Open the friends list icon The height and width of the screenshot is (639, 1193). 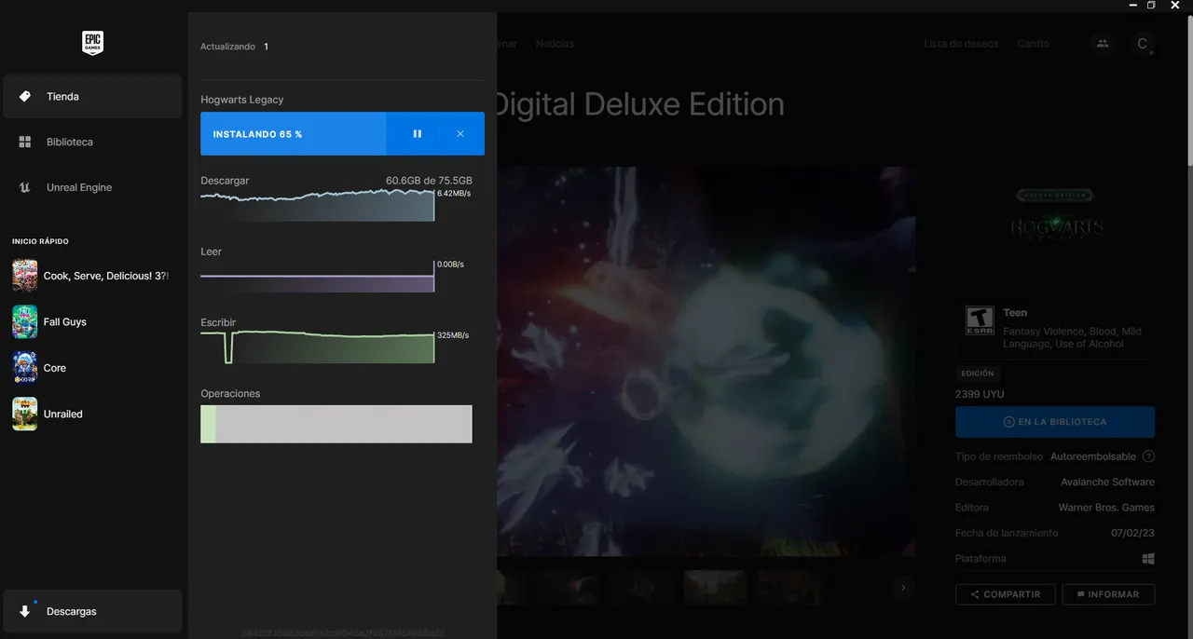pyautogui.click(x=1103, y=44)
